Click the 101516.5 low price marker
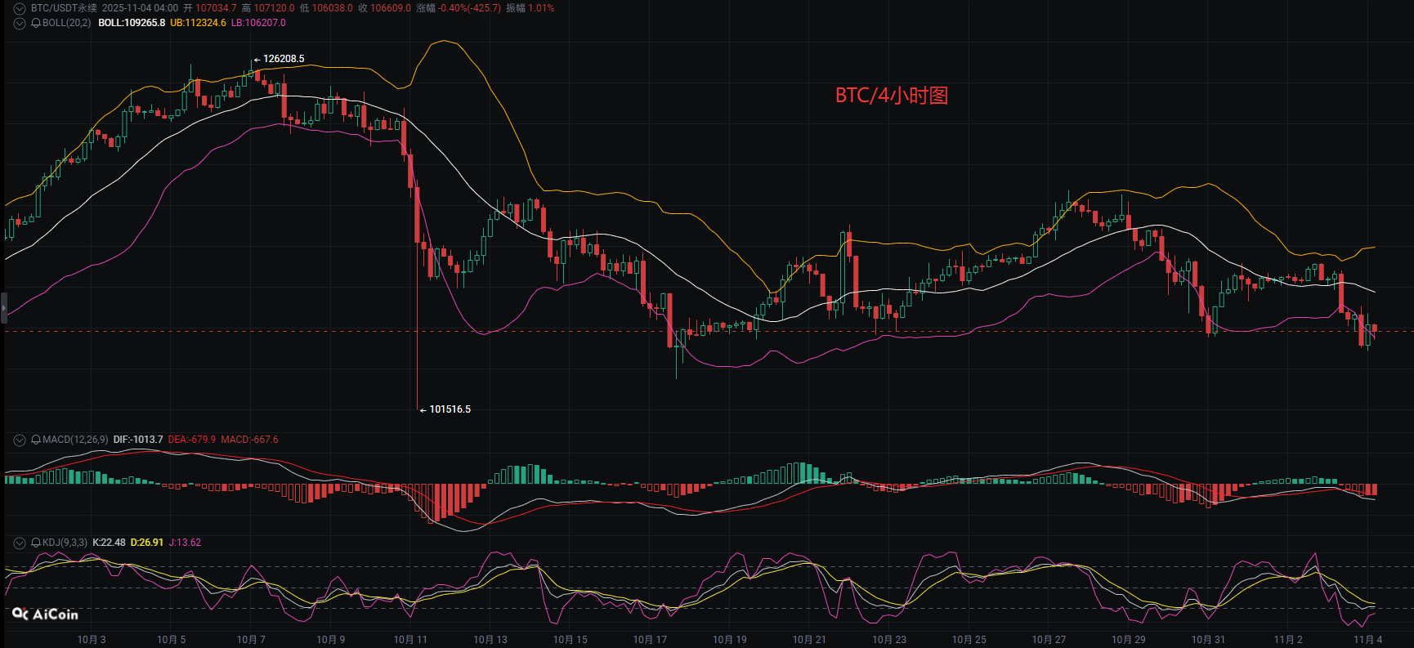Viewport: 1414px width, 648px height. pos(450,409)
